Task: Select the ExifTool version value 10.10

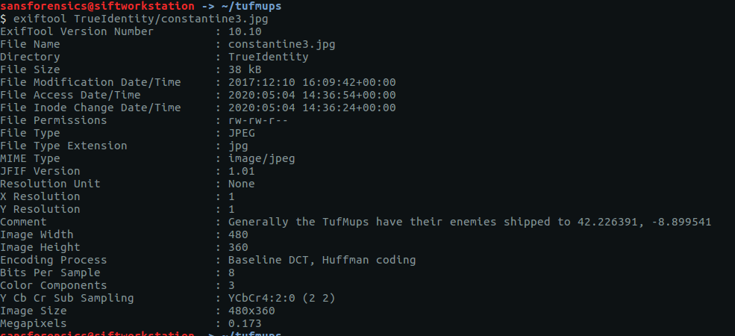Action: point(245,31)
